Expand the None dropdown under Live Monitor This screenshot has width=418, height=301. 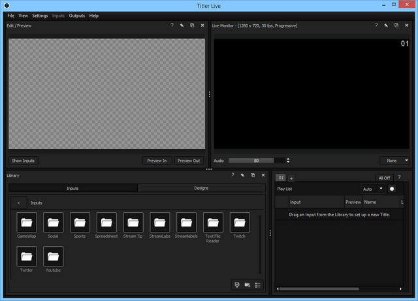click(x=394, y=161)
